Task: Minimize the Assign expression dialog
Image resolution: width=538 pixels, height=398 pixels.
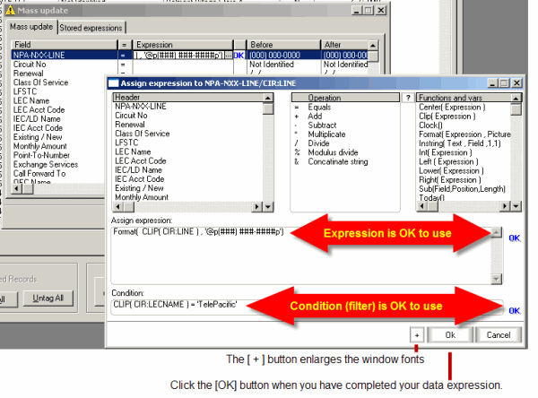Action: (492, 83)
